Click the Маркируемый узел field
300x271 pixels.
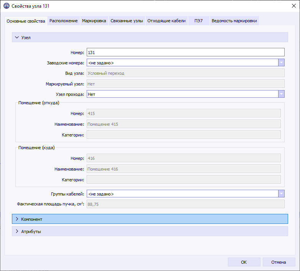[186, 84]
